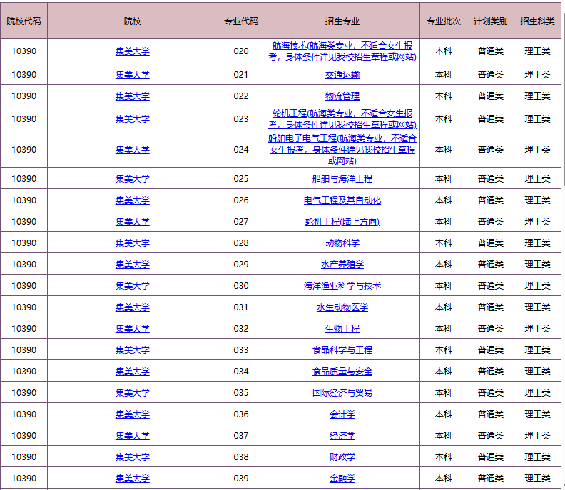Screen dimensions: 565x490
Task: Open the 国际经济与贸易 major link
Action: 342,392
